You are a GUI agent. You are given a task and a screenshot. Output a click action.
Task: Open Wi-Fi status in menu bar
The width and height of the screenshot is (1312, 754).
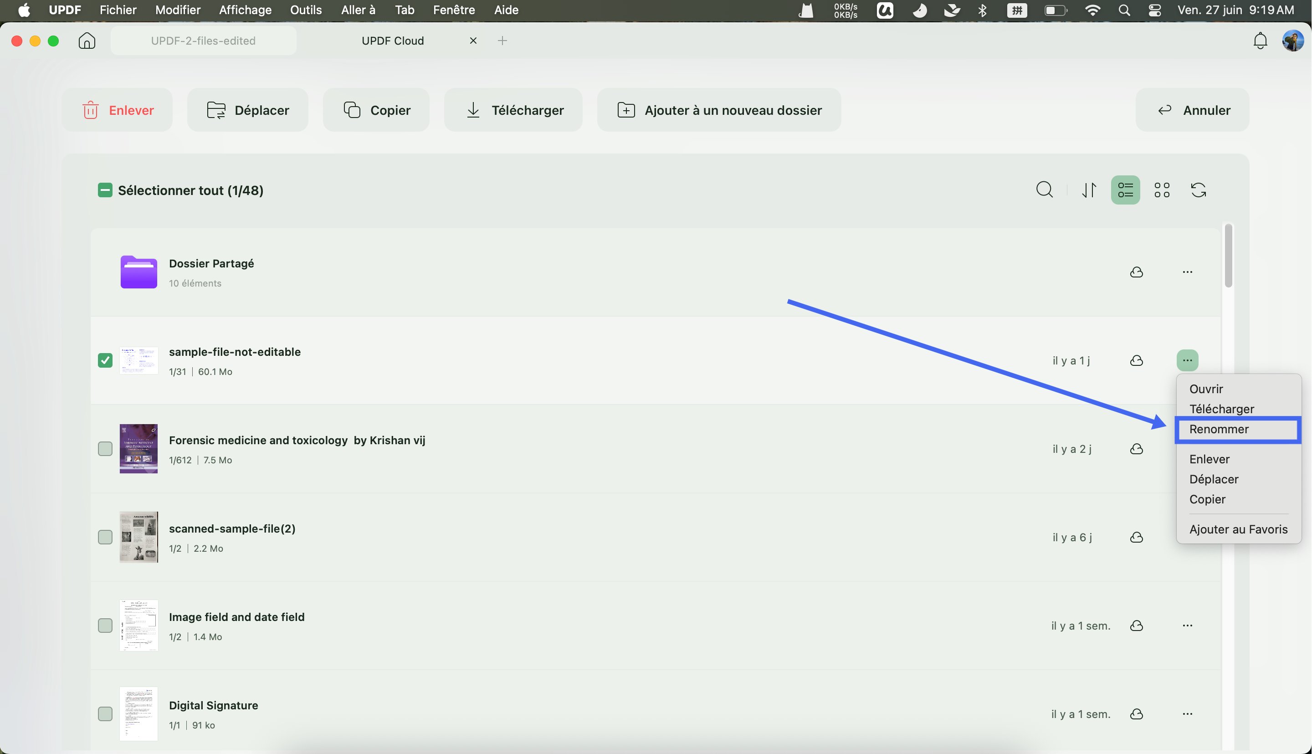click(x=1092, y=10)
